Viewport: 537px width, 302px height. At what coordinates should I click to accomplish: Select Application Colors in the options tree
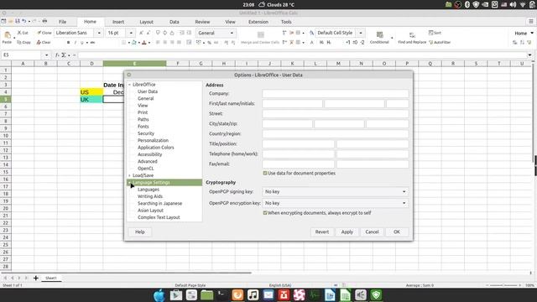(156, 148)
